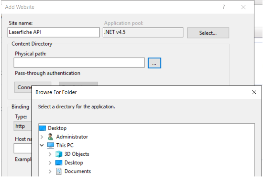Screen dimensions: 265x186
Task: Expand the 3D Objects folder node
Action: [x=50, y=154]
